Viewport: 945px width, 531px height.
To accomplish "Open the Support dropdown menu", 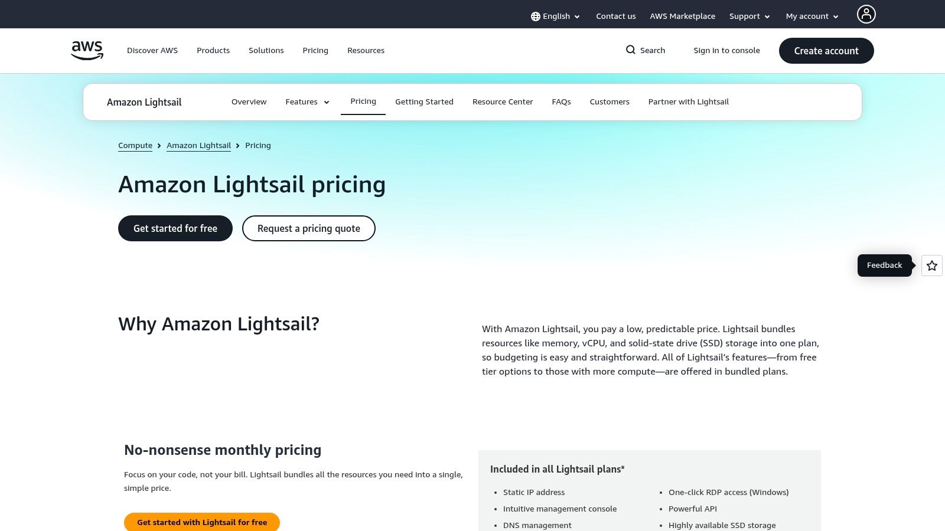I will pos(749,16).
